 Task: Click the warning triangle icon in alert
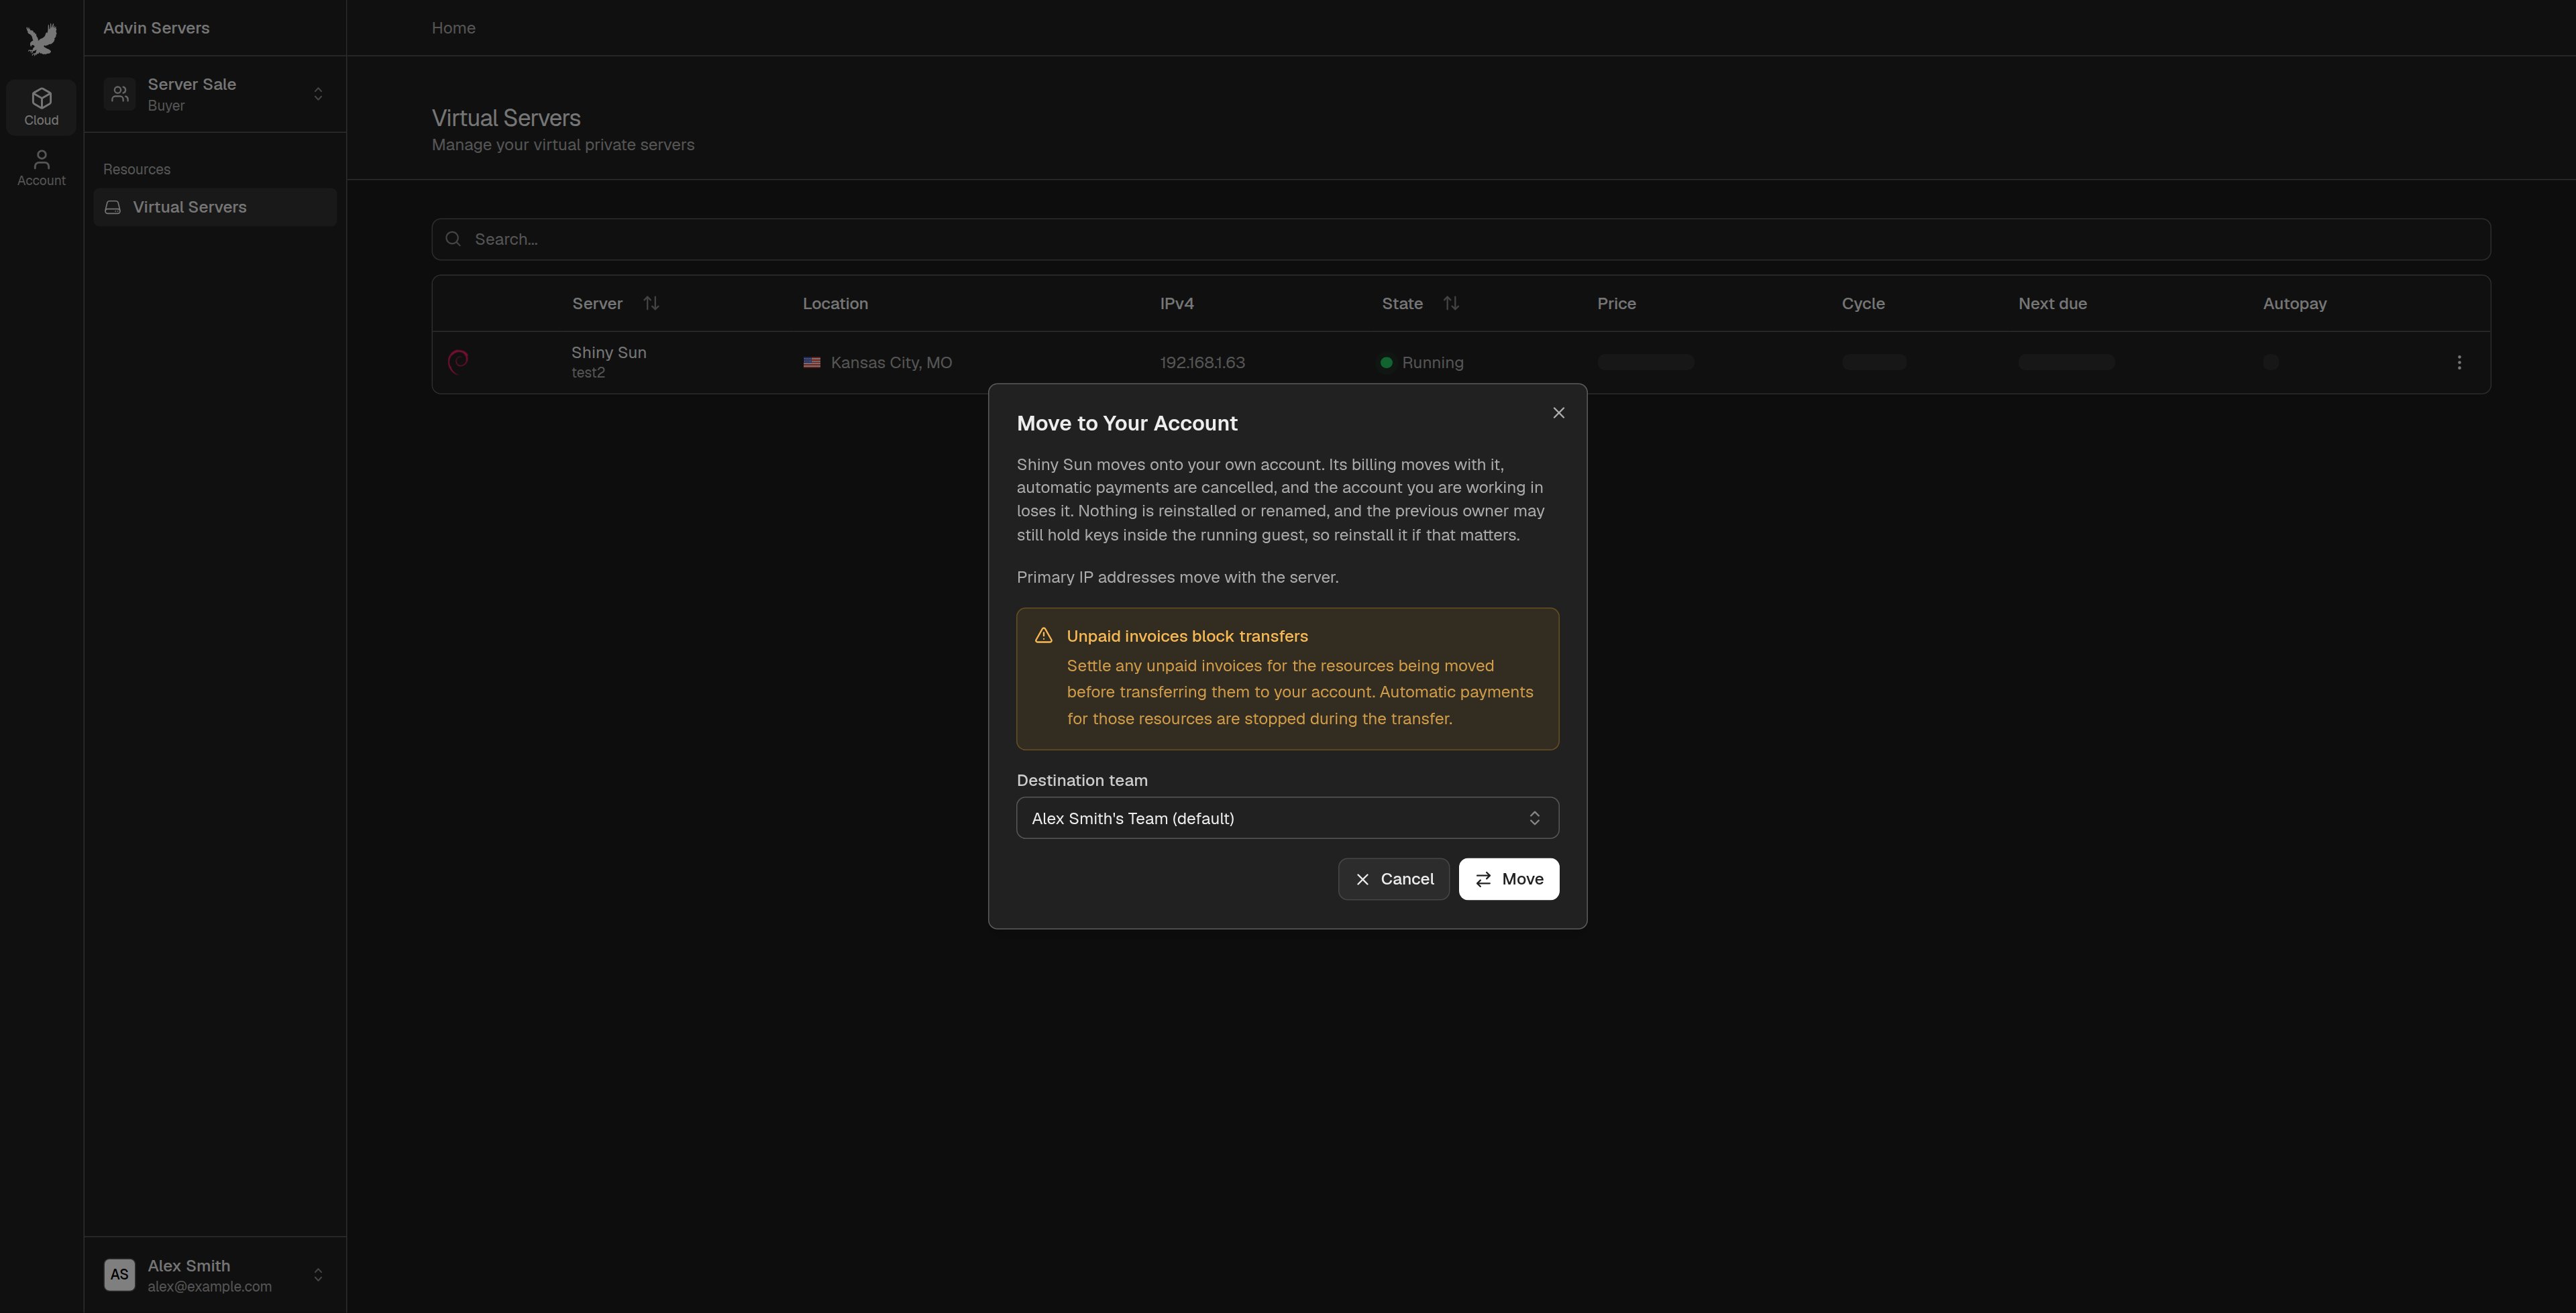1043,635
